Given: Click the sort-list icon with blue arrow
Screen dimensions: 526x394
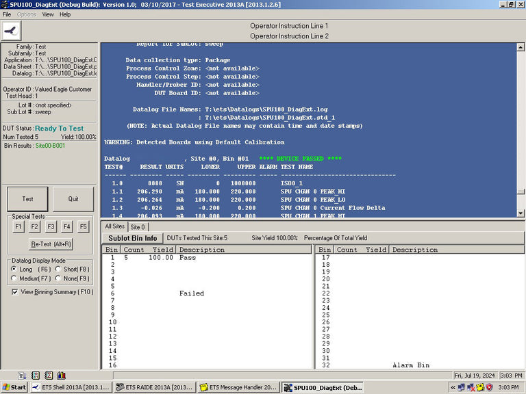Looking at the screenshot, I should [22, 376].
